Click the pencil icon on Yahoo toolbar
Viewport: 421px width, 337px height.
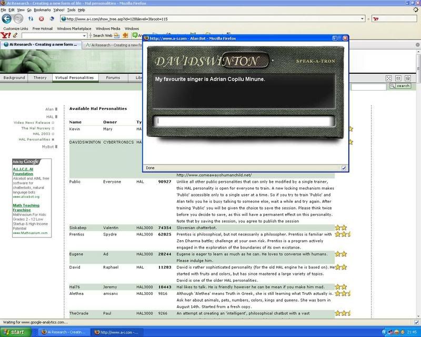(x=15, y=35)
